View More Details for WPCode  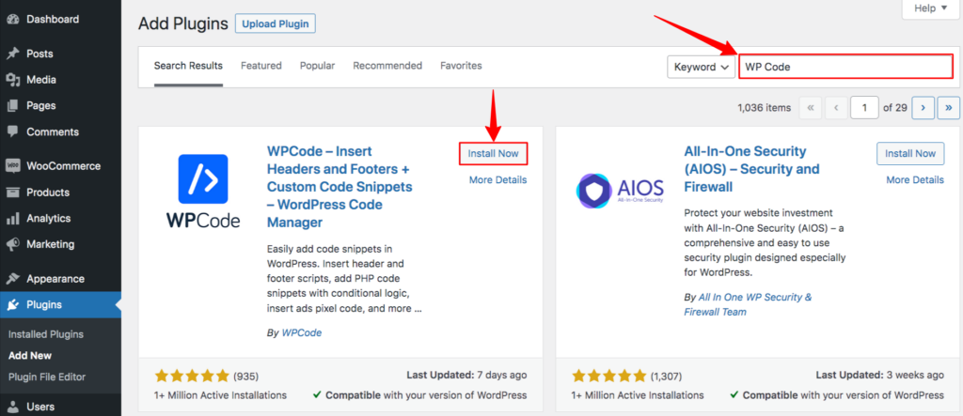[498, 179]
